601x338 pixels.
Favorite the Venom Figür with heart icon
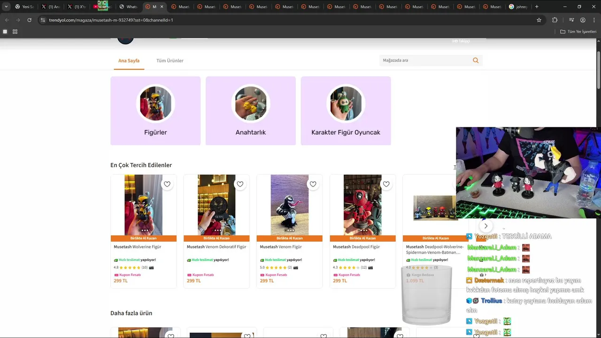(x=313, y=184)
